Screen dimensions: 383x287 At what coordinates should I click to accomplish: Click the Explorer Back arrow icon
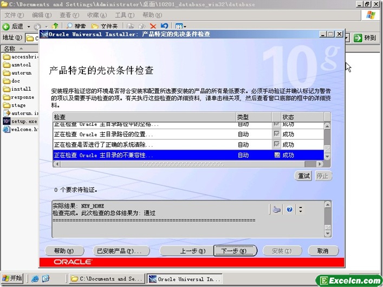click(6, 26)
